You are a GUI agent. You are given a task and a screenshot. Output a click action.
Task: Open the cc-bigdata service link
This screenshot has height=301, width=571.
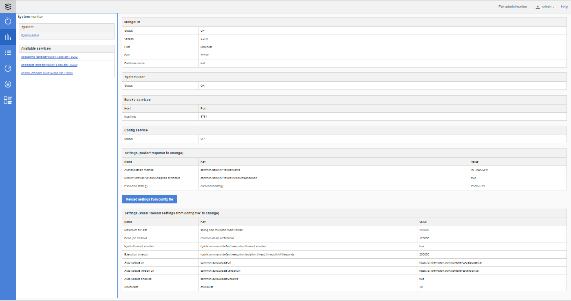tap(49, 65)
